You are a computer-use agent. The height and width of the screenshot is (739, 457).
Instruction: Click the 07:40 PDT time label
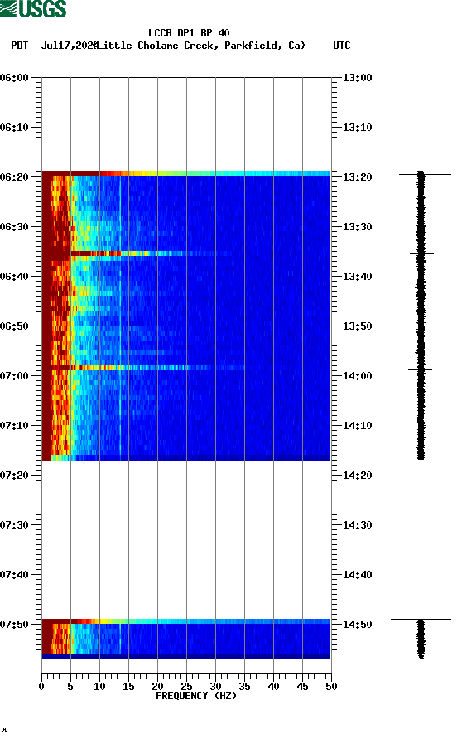[x=15, y=574]
